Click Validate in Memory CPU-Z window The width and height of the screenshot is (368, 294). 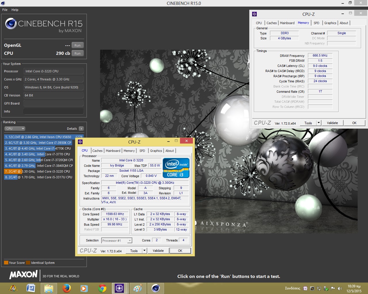click(332, 123)
